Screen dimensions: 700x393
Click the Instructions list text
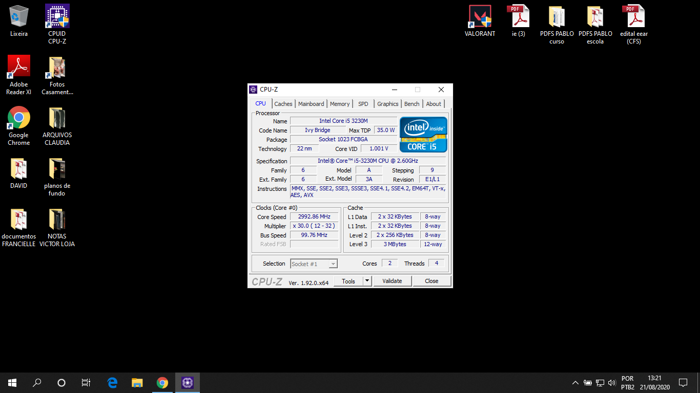click(x=368, y=192)
